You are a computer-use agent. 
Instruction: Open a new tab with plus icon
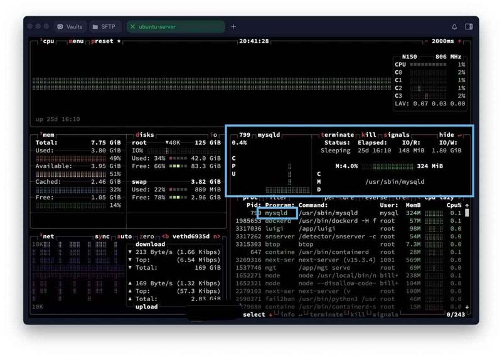[x=233, y=27]
